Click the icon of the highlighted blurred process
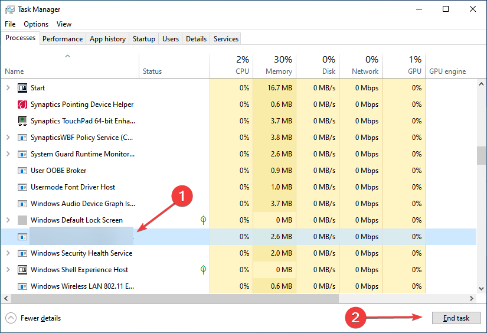 22,237
